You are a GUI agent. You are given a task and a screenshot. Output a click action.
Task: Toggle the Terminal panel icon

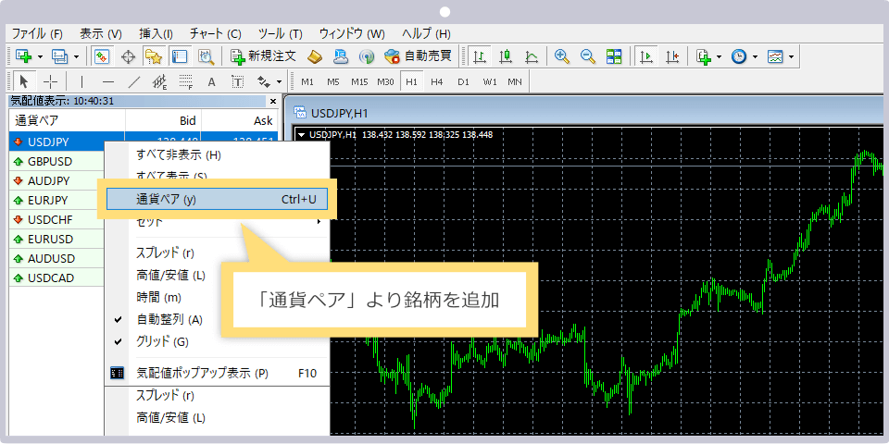click(180, 56)
